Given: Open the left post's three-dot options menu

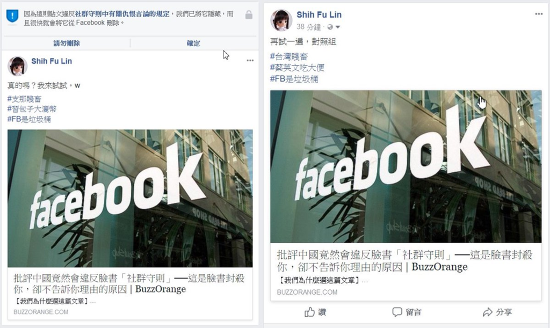Looking at the screenshot, I should tap(250, 61).
